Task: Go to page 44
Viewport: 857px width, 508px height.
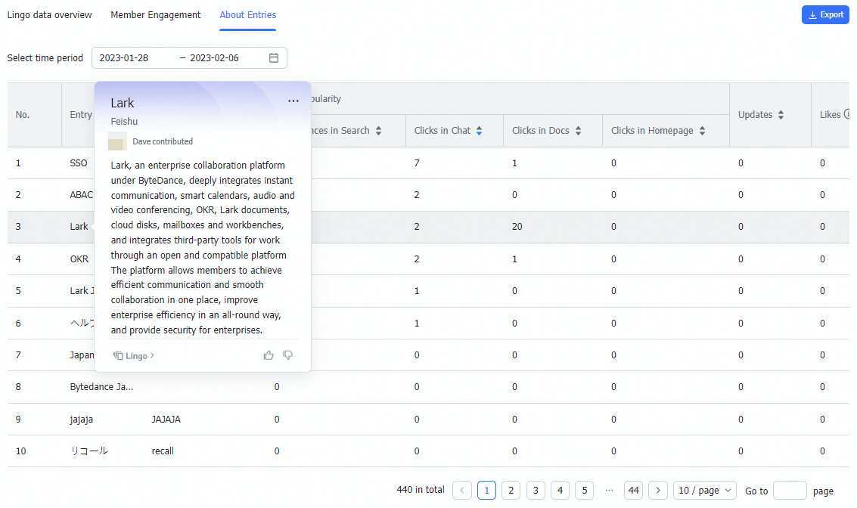Action: tap(633, 490)
